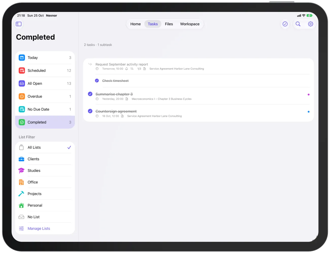Click the Studies graduation cap icon
This screenshot has height=253, width=330.
(21, 171)
